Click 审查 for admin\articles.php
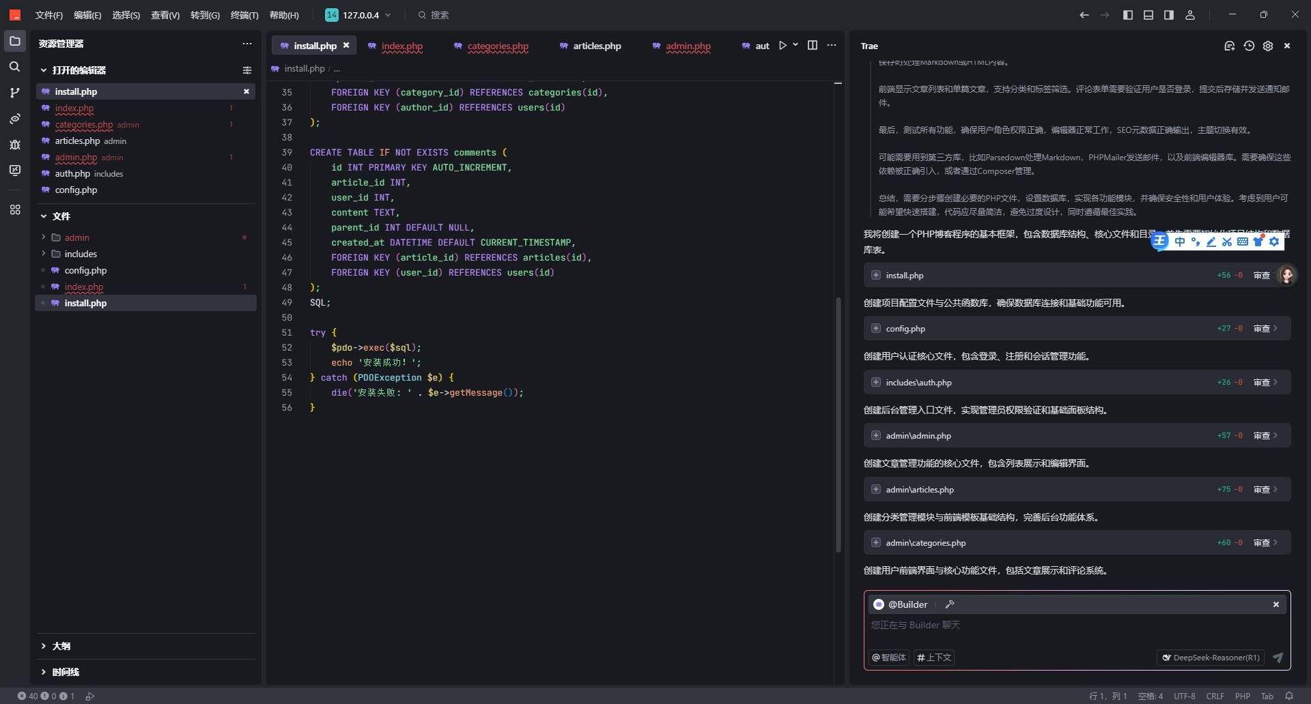Image resolution: width=1311 pixels, height=704 pixels. [1265, 490]
